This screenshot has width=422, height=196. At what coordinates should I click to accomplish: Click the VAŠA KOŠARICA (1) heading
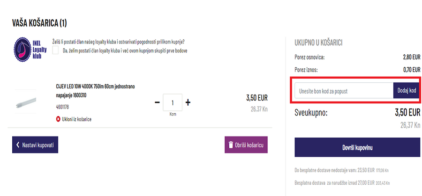39,23
